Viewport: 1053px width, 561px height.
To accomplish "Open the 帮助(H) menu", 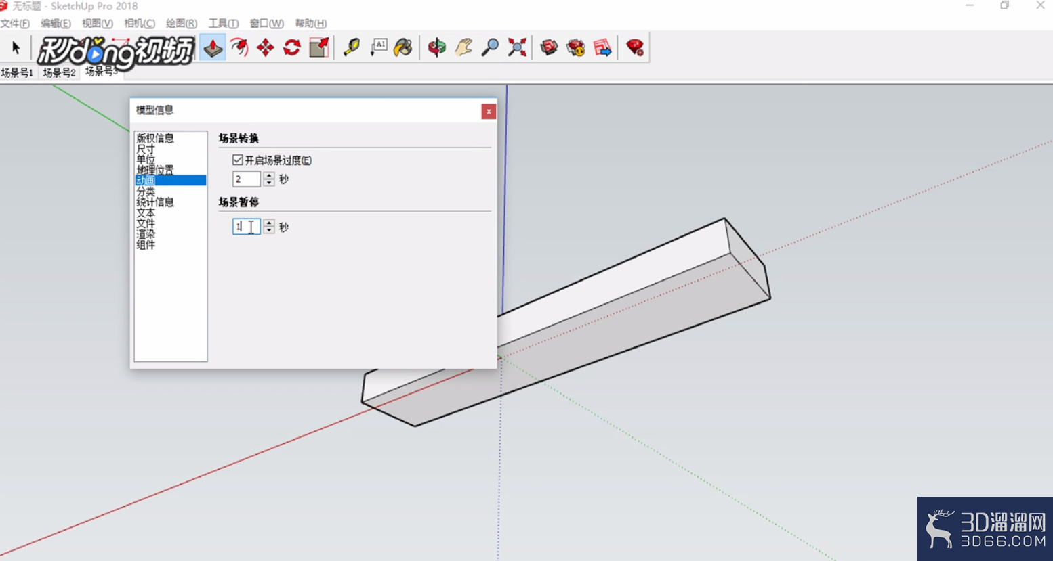I will pos(311,24).
